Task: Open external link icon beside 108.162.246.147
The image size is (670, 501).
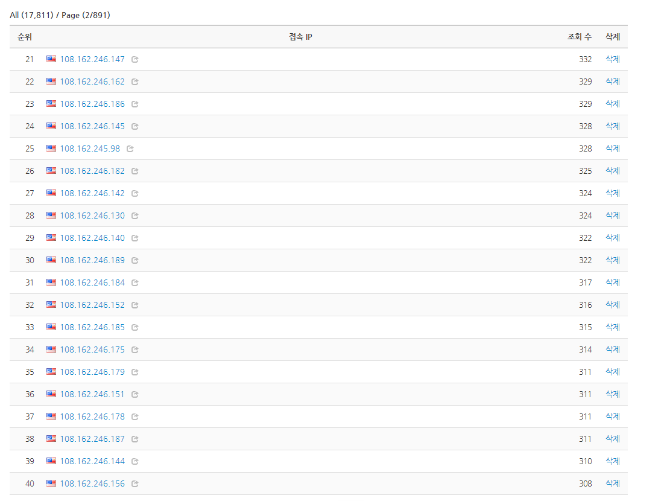Action: click(135, 60)
